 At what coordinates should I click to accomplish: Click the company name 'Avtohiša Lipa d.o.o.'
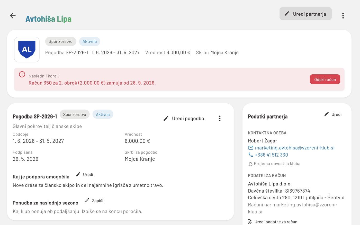(x=270, y=184)
